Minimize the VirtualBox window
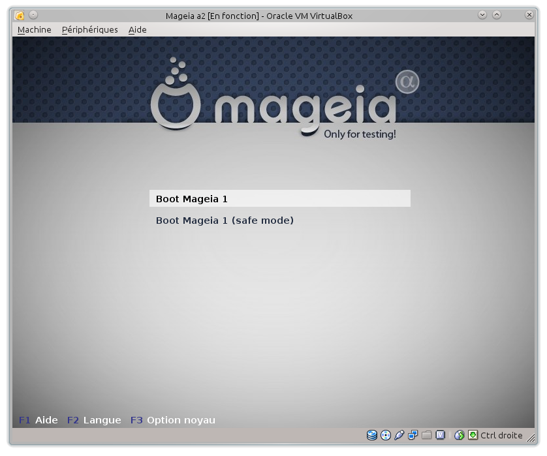Viewport: 547px width, 456px height. pos(482,15)
